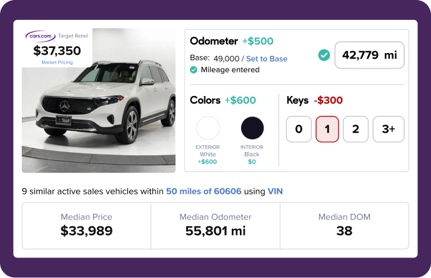Open the white Mercedes vehicle photo
Image resolution: width=431 pixels, height=278 pixels.
click(100, 118)
